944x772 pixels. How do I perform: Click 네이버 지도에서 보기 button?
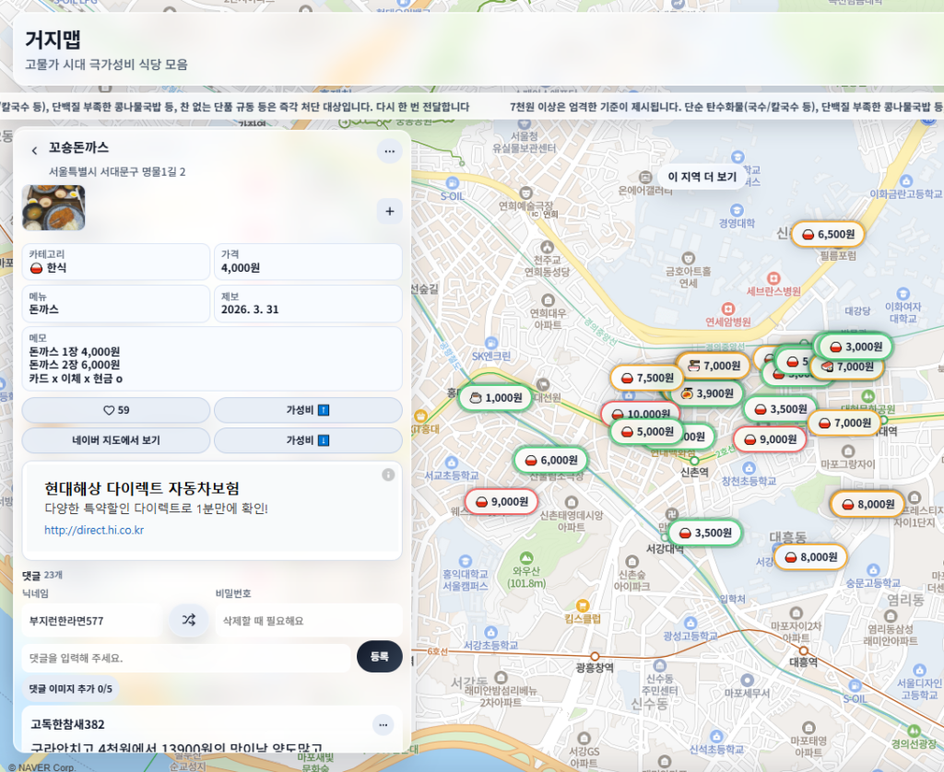coord(116,440)
